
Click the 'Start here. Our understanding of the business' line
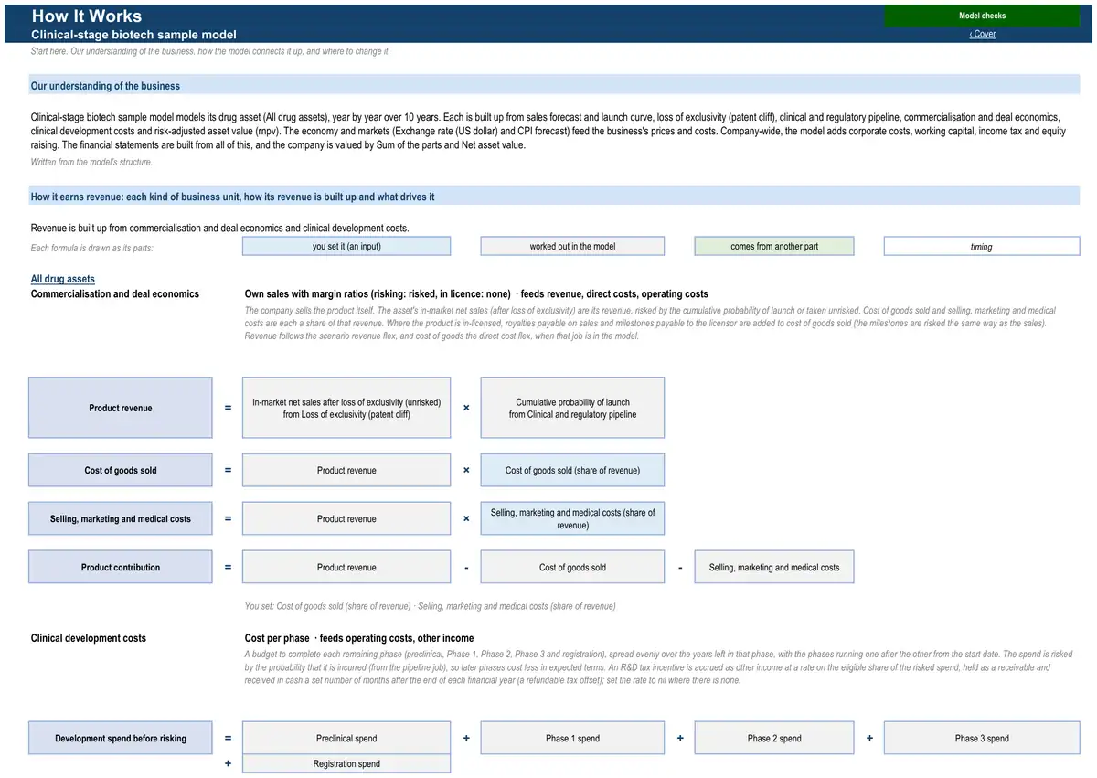click(210, 51)
